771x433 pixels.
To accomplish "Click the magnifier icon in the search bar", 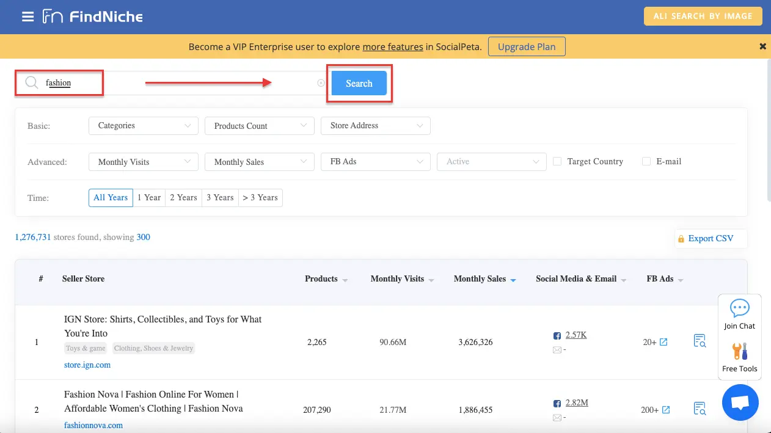I will [32, 82].
